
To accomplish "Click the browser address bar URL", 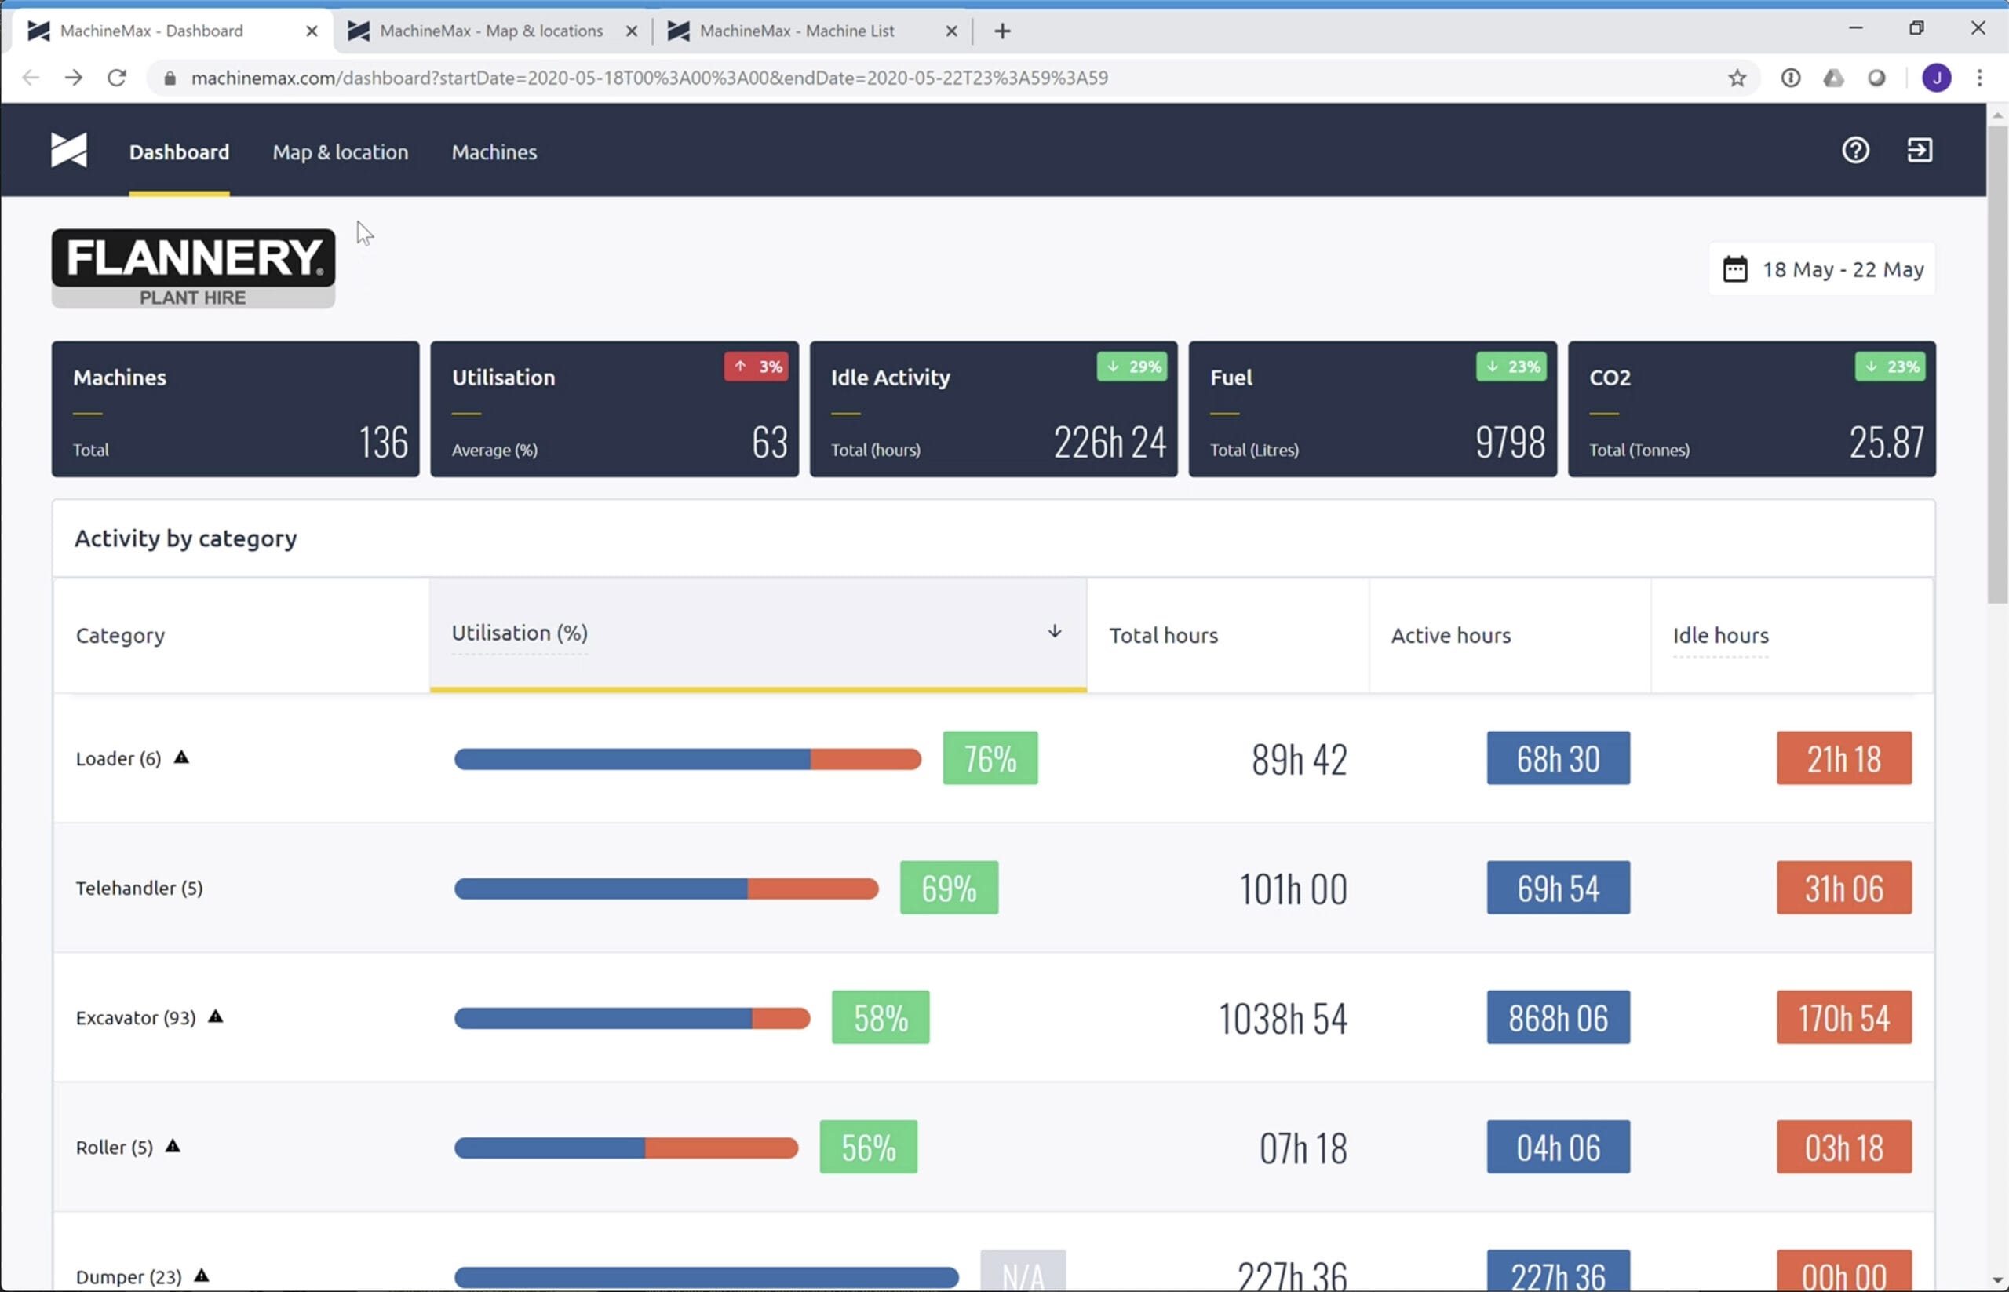I will click(x=649, y=78).
